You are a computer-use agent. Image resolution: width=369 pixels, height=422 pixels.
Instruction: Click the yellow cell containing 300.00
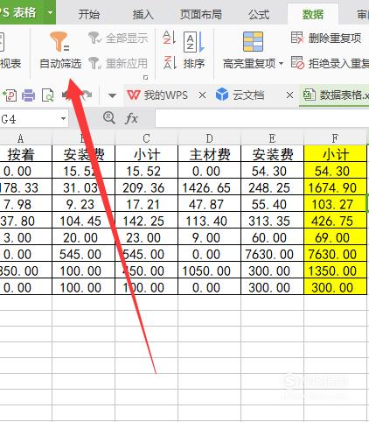click(x=335, y=287)
